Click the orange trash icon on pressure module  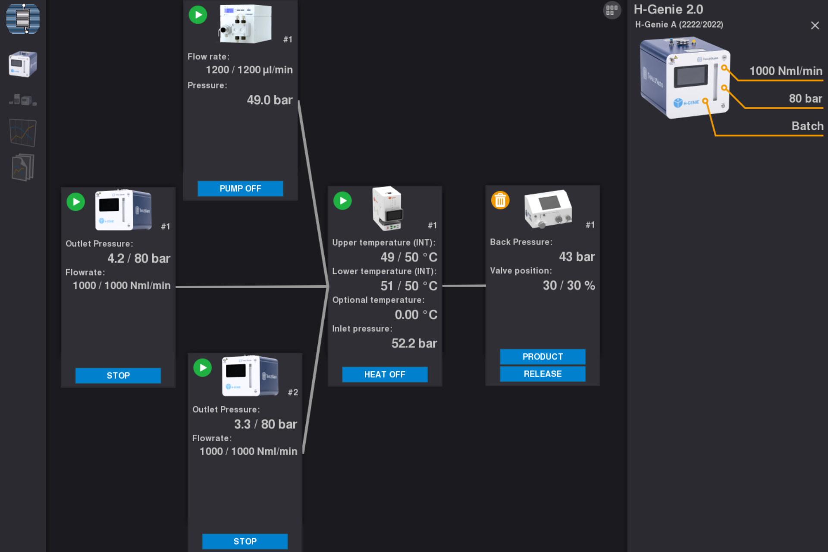pyautogui.click(x=500, y=201)
